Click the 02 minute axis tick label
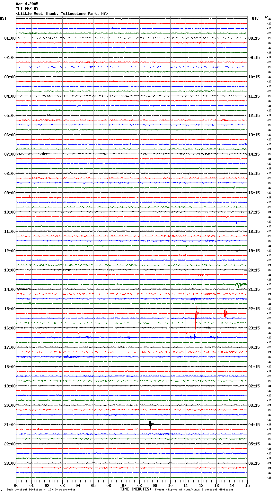273x494 pixels. point(47,486)
